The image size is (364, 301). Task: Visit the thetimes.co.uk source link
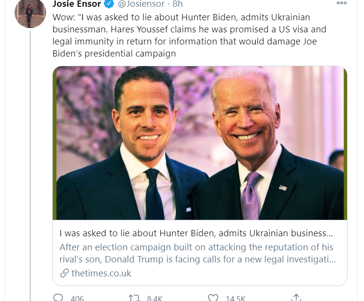pyautogui.click(x=101, y=273)
